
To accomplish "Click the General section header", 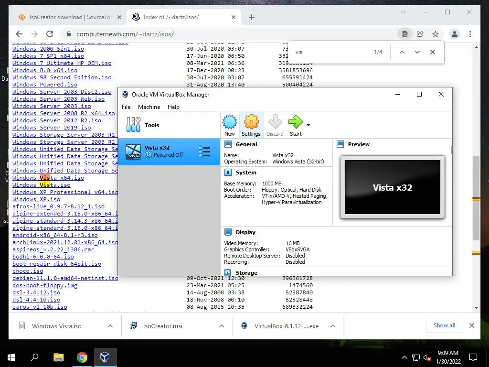I will click(x=246, y=144).
